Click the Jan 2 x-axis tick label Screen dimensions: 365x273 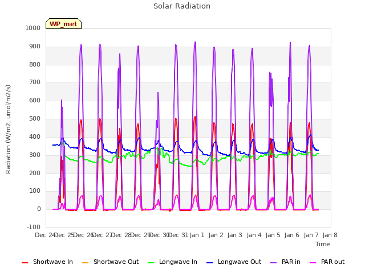click(216, 235)
